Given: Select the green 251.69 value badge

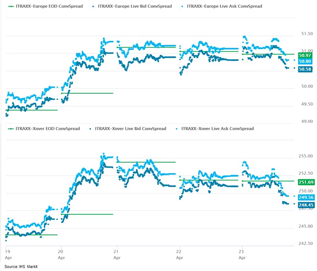Looking at the screenshot, I should (x=306, y=182).
